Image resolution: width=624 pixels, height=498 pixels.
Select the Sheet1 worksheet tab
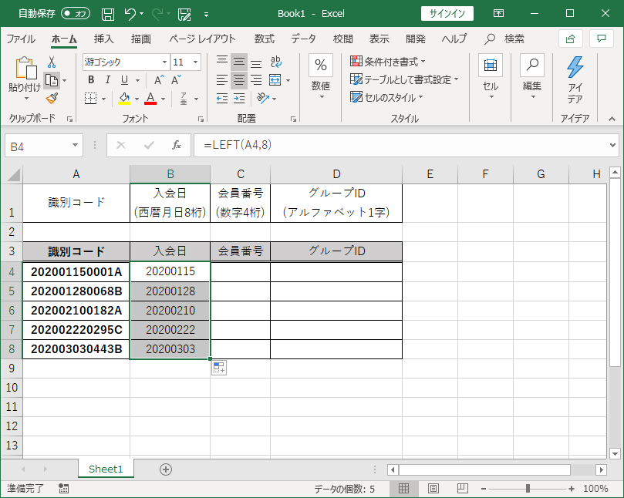(x=106, y=469)
